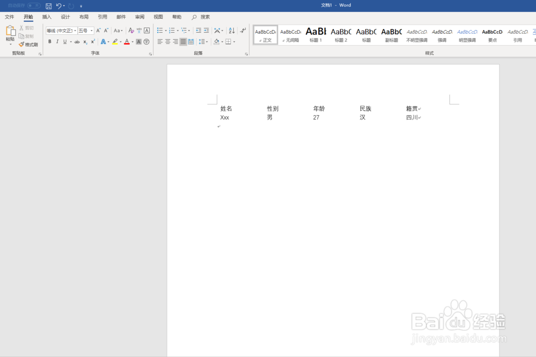Select the Format Painter tool

[x=28, y=44]
